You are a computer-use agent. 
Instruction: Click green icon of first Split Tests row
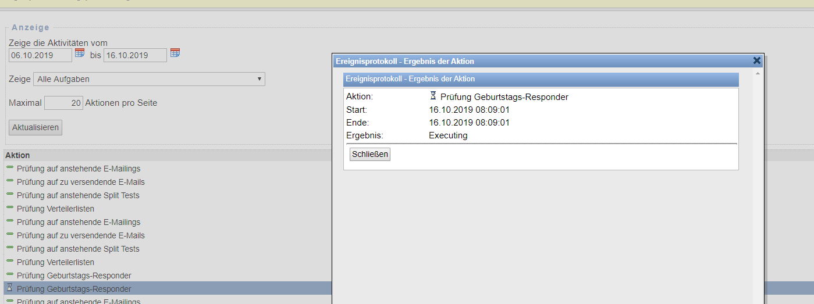click(10, 195)
